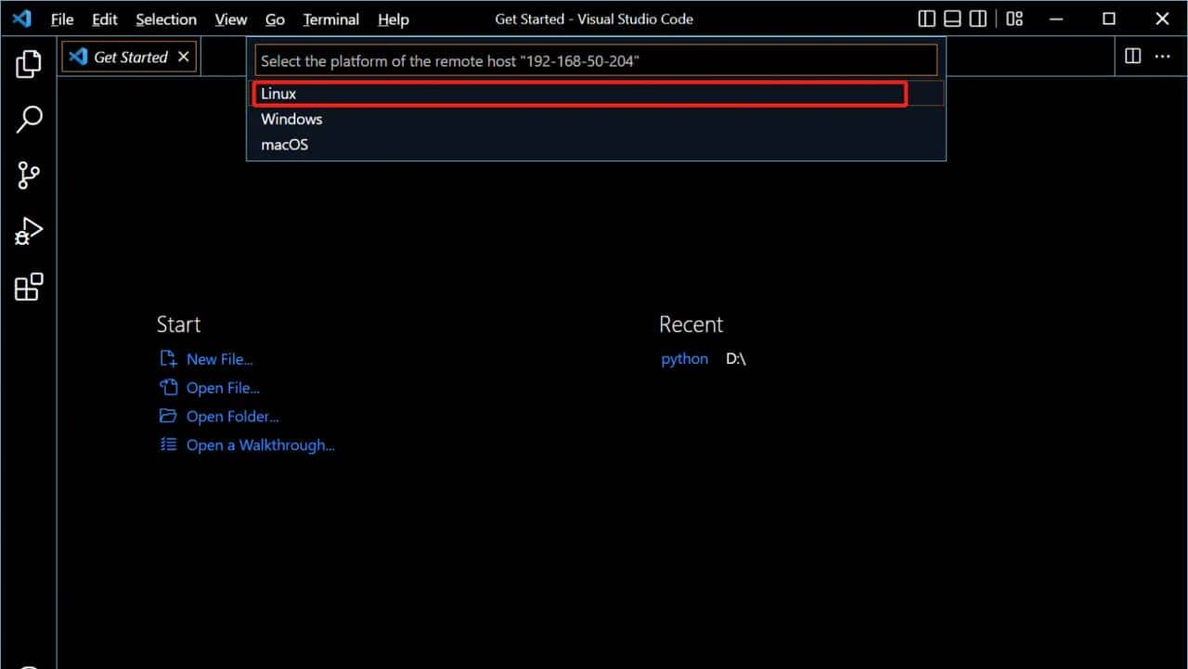Open the Terminal menu
The width and height of the screenshot is (1188, 669).
click(330, 19)
